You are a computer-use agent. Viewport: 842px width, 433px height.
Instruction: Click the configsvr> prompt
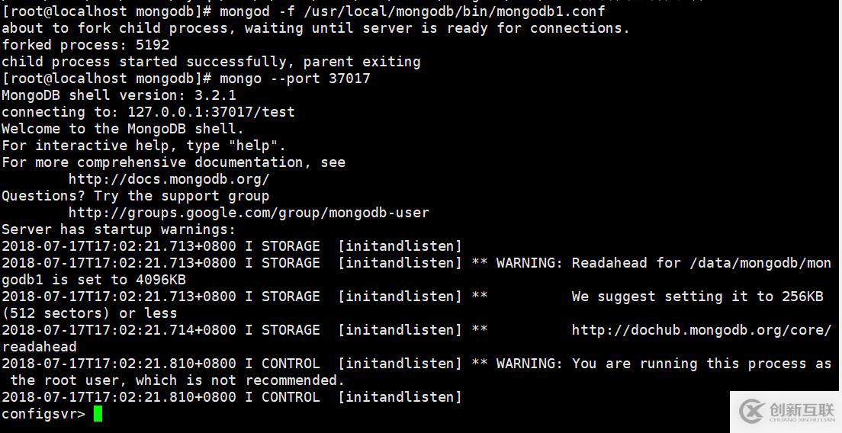(x=43, y=414)
